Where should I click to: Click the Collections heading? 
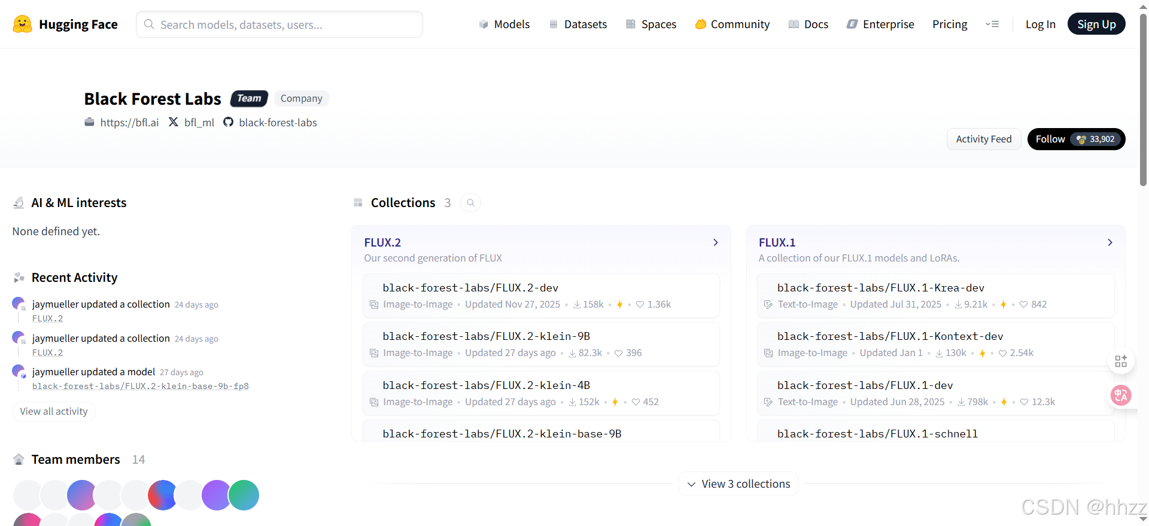pos(403,203)
